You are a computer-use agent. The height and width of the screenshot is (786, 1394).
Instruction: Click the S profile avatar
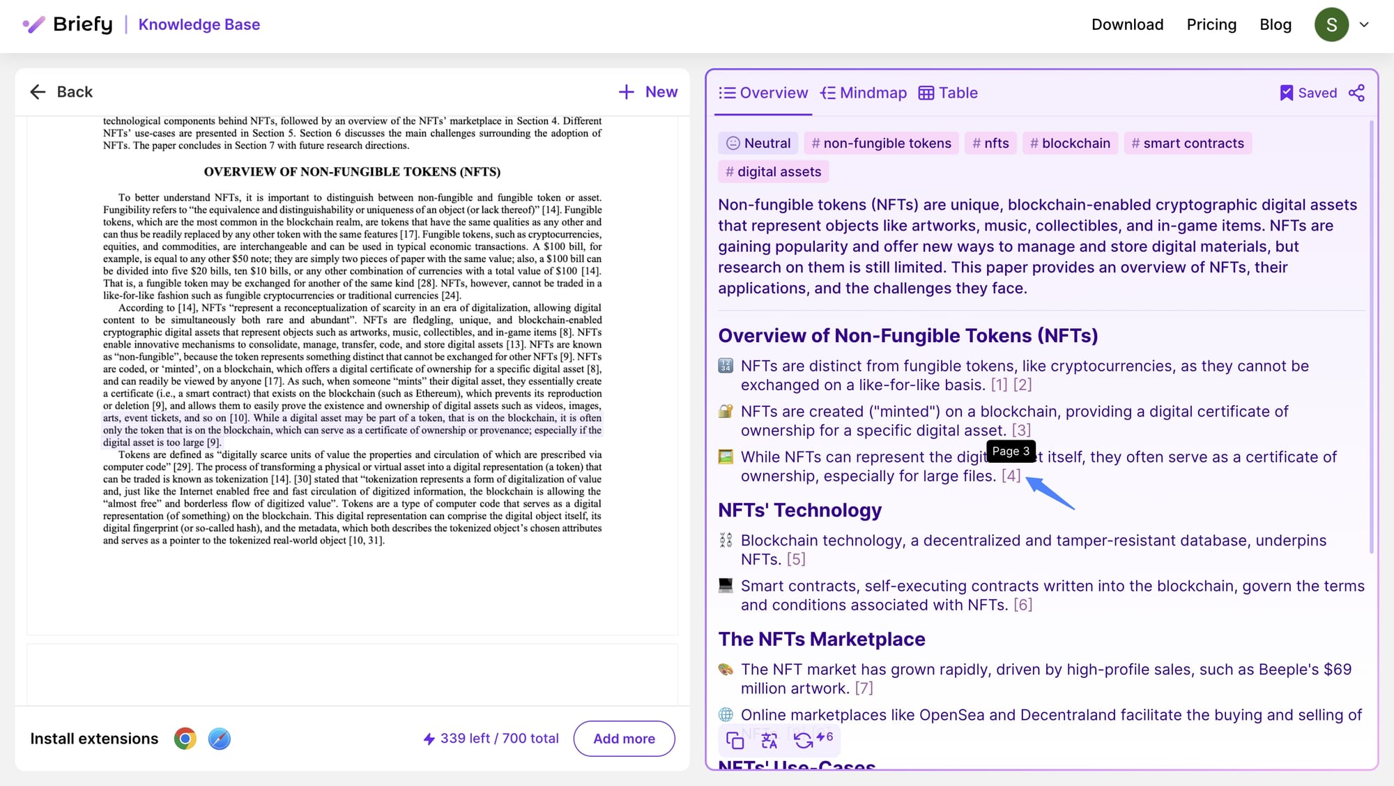[1331, 24]
